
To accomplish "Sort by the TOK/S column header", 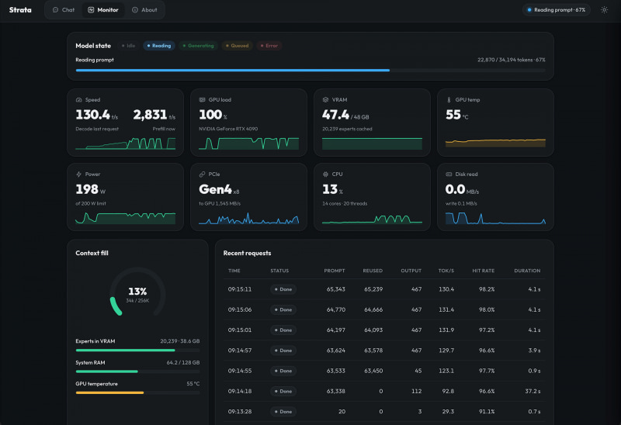I will [x=446, y=271].
